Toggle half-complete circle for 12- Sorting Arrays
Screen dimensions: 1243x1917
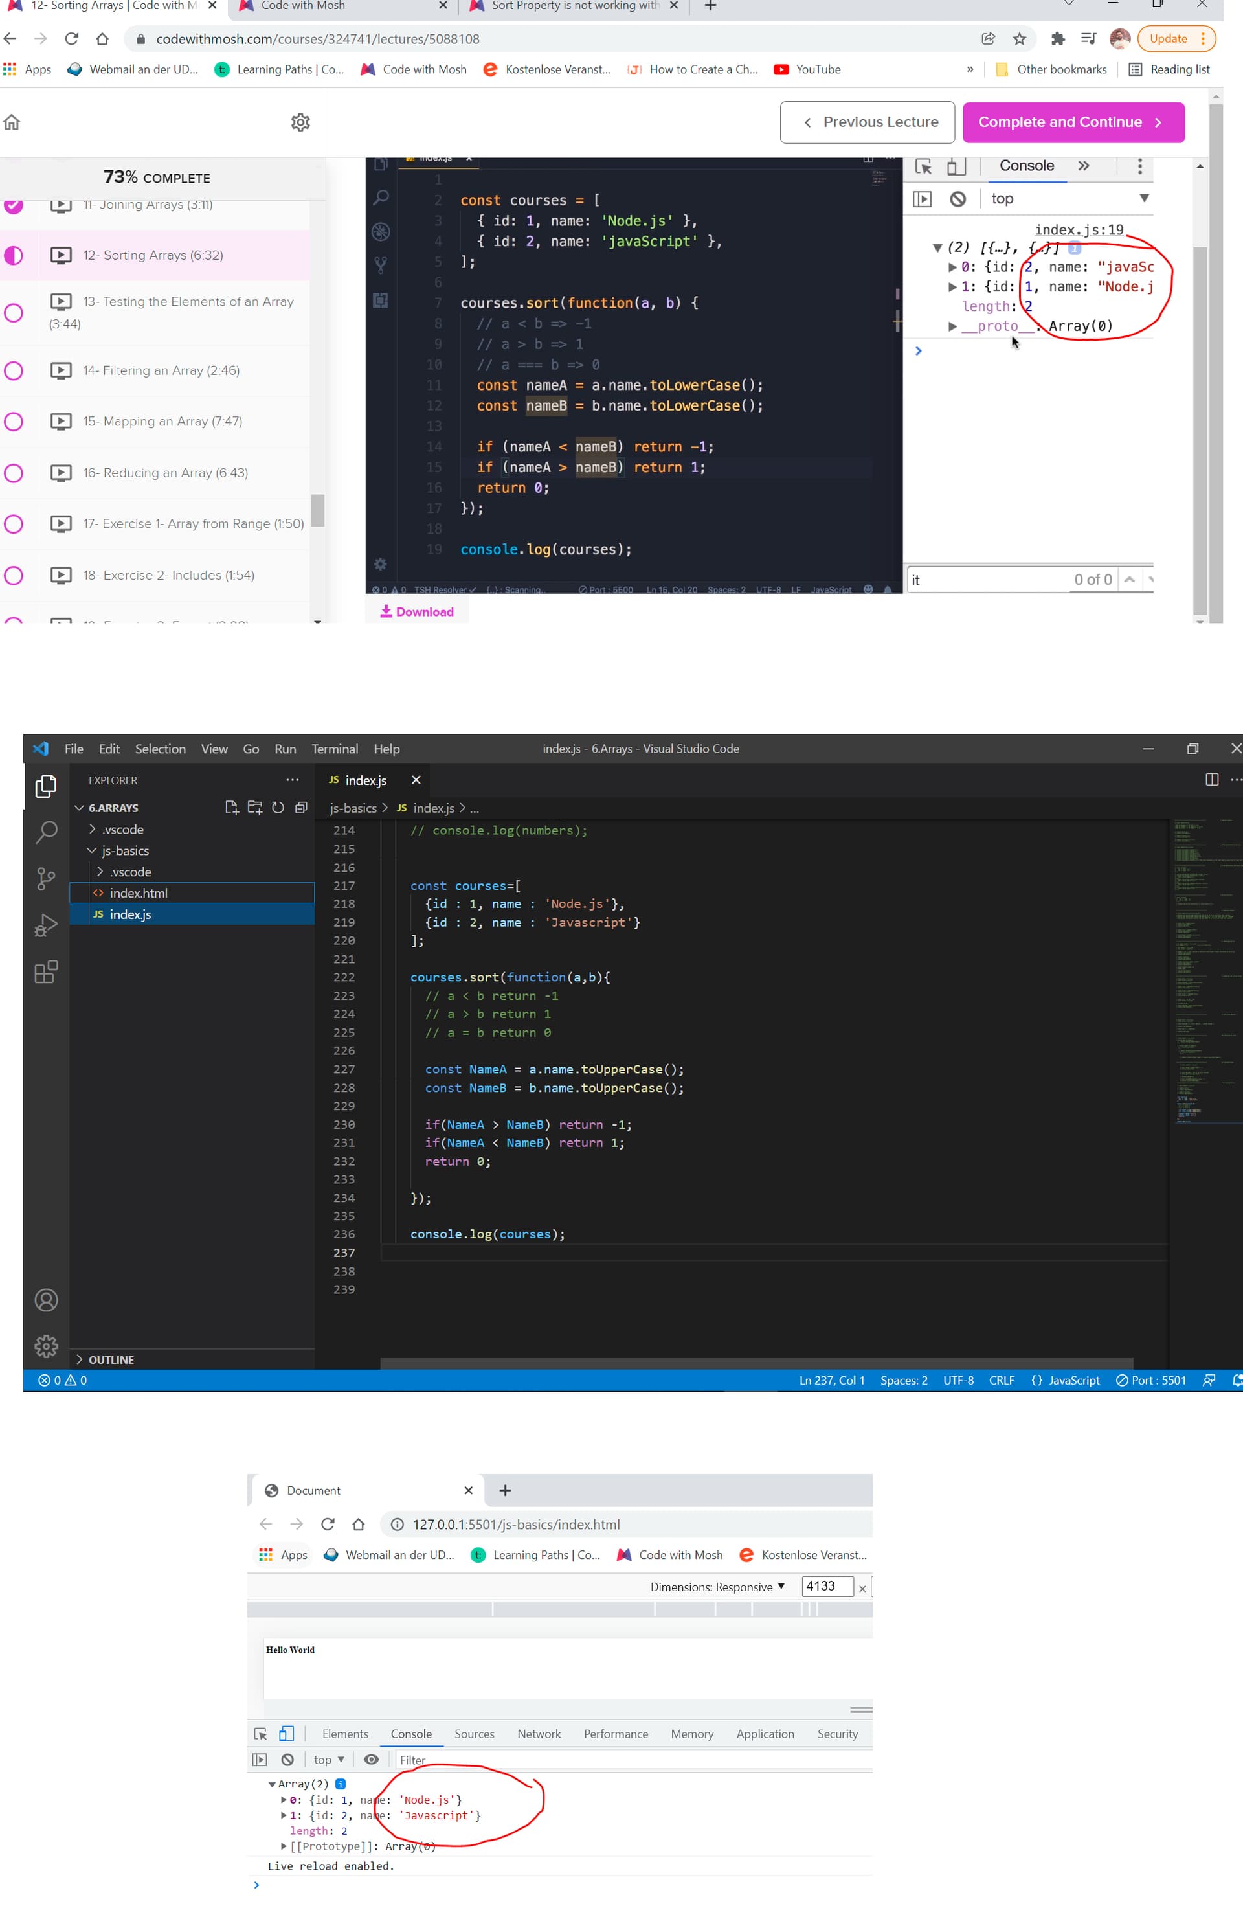click(14, 255)
